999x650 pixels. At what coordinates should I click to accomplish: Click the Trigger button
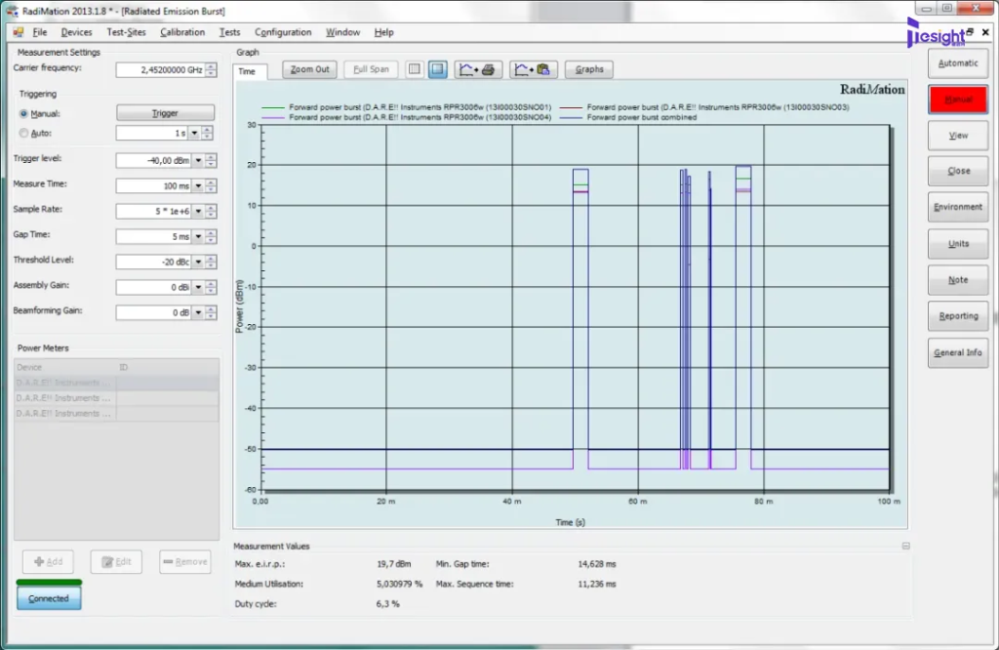coord(165,113)
